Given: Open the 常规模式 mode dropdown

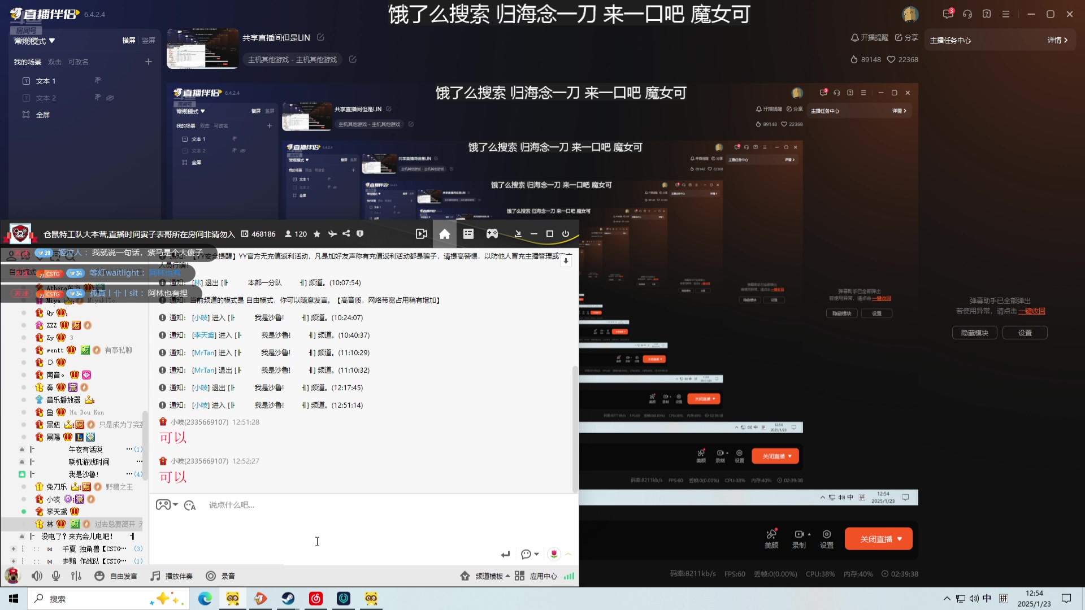Looking at the screenshot, I should tap(34, 41).
